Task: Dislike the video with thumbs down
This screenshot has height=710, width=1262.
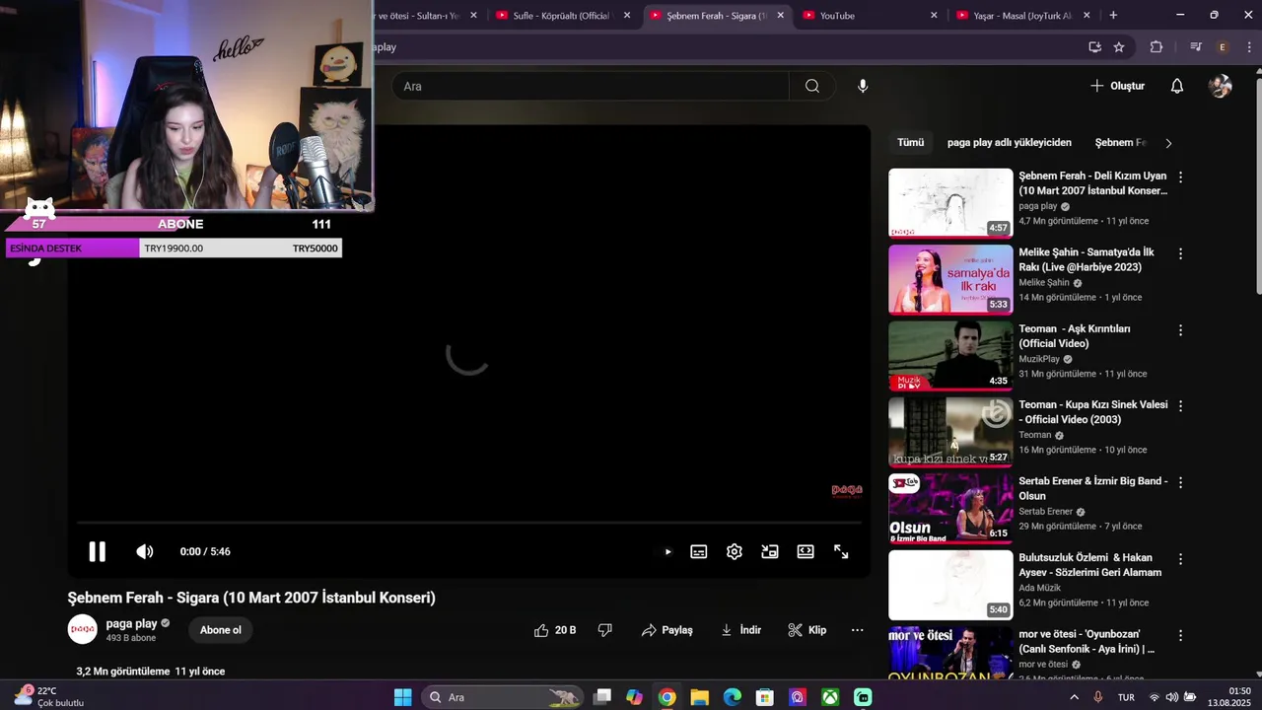Action: [605, 630]
